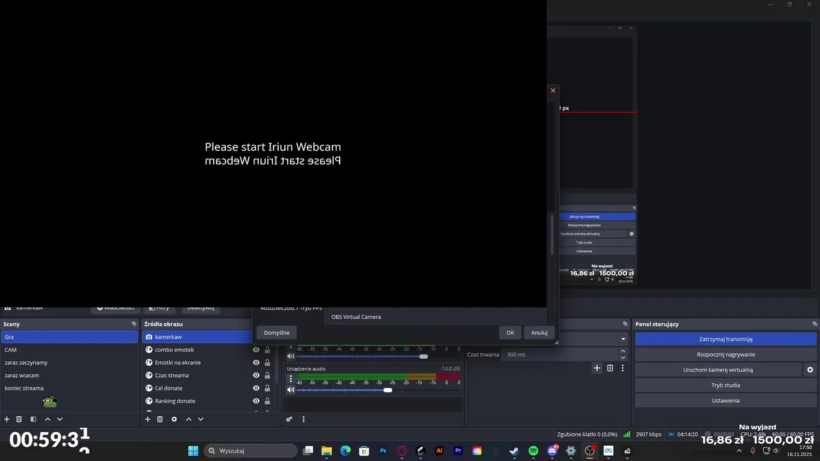
Task: Move scene up with arrow icon
Action: (47, 419)
